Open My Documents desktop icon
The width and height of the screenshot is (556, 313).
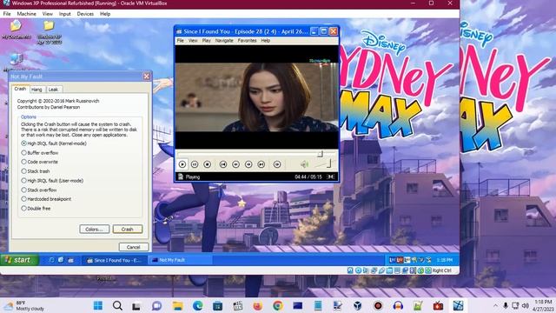pyautogui.click(x=16, y=30)
